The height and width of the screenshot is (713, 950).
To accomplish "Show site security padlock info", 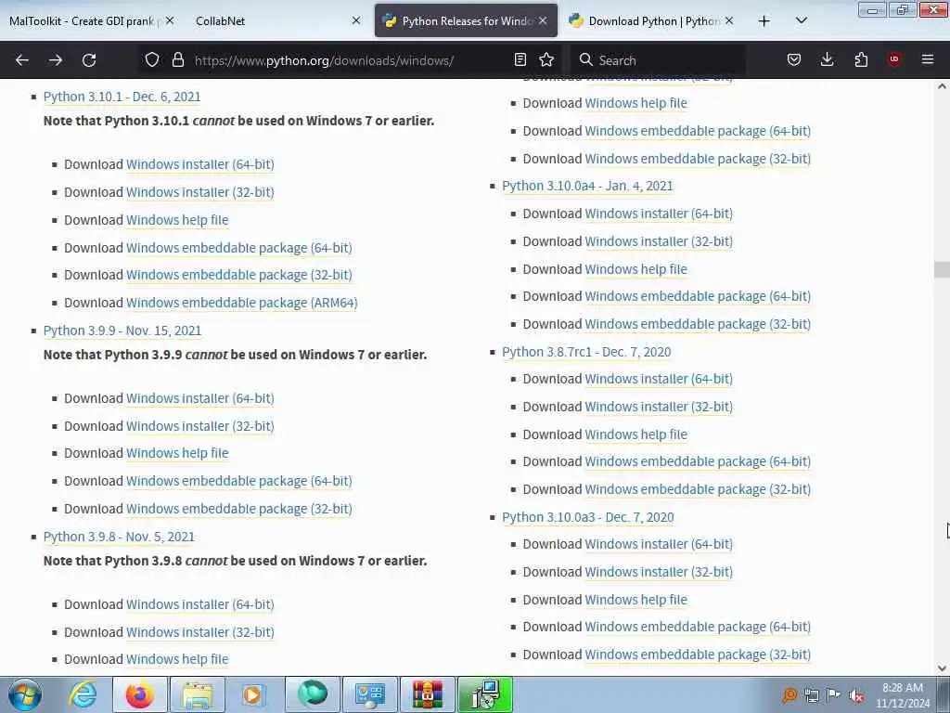I will pos(177,59).
